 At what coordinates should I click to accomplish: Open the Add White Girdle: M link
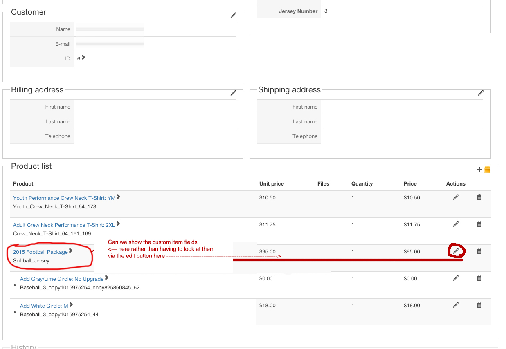[x=44, y=306]
